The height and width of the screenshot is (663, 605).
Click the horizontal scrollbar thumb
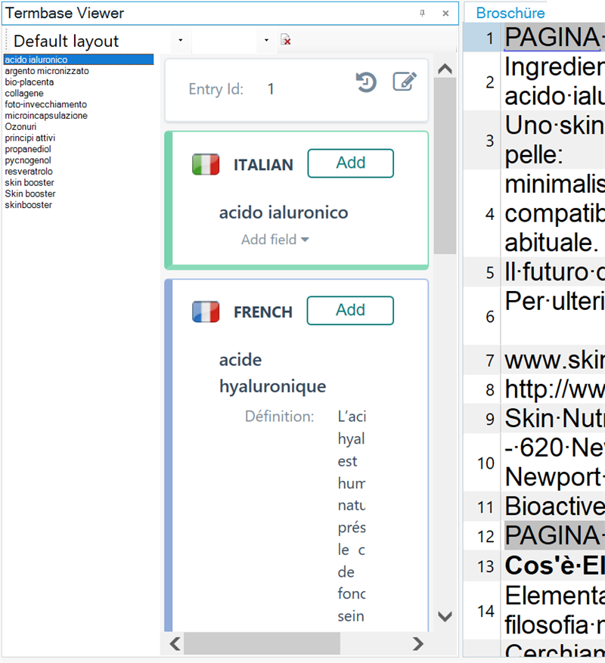click(262, 643)
